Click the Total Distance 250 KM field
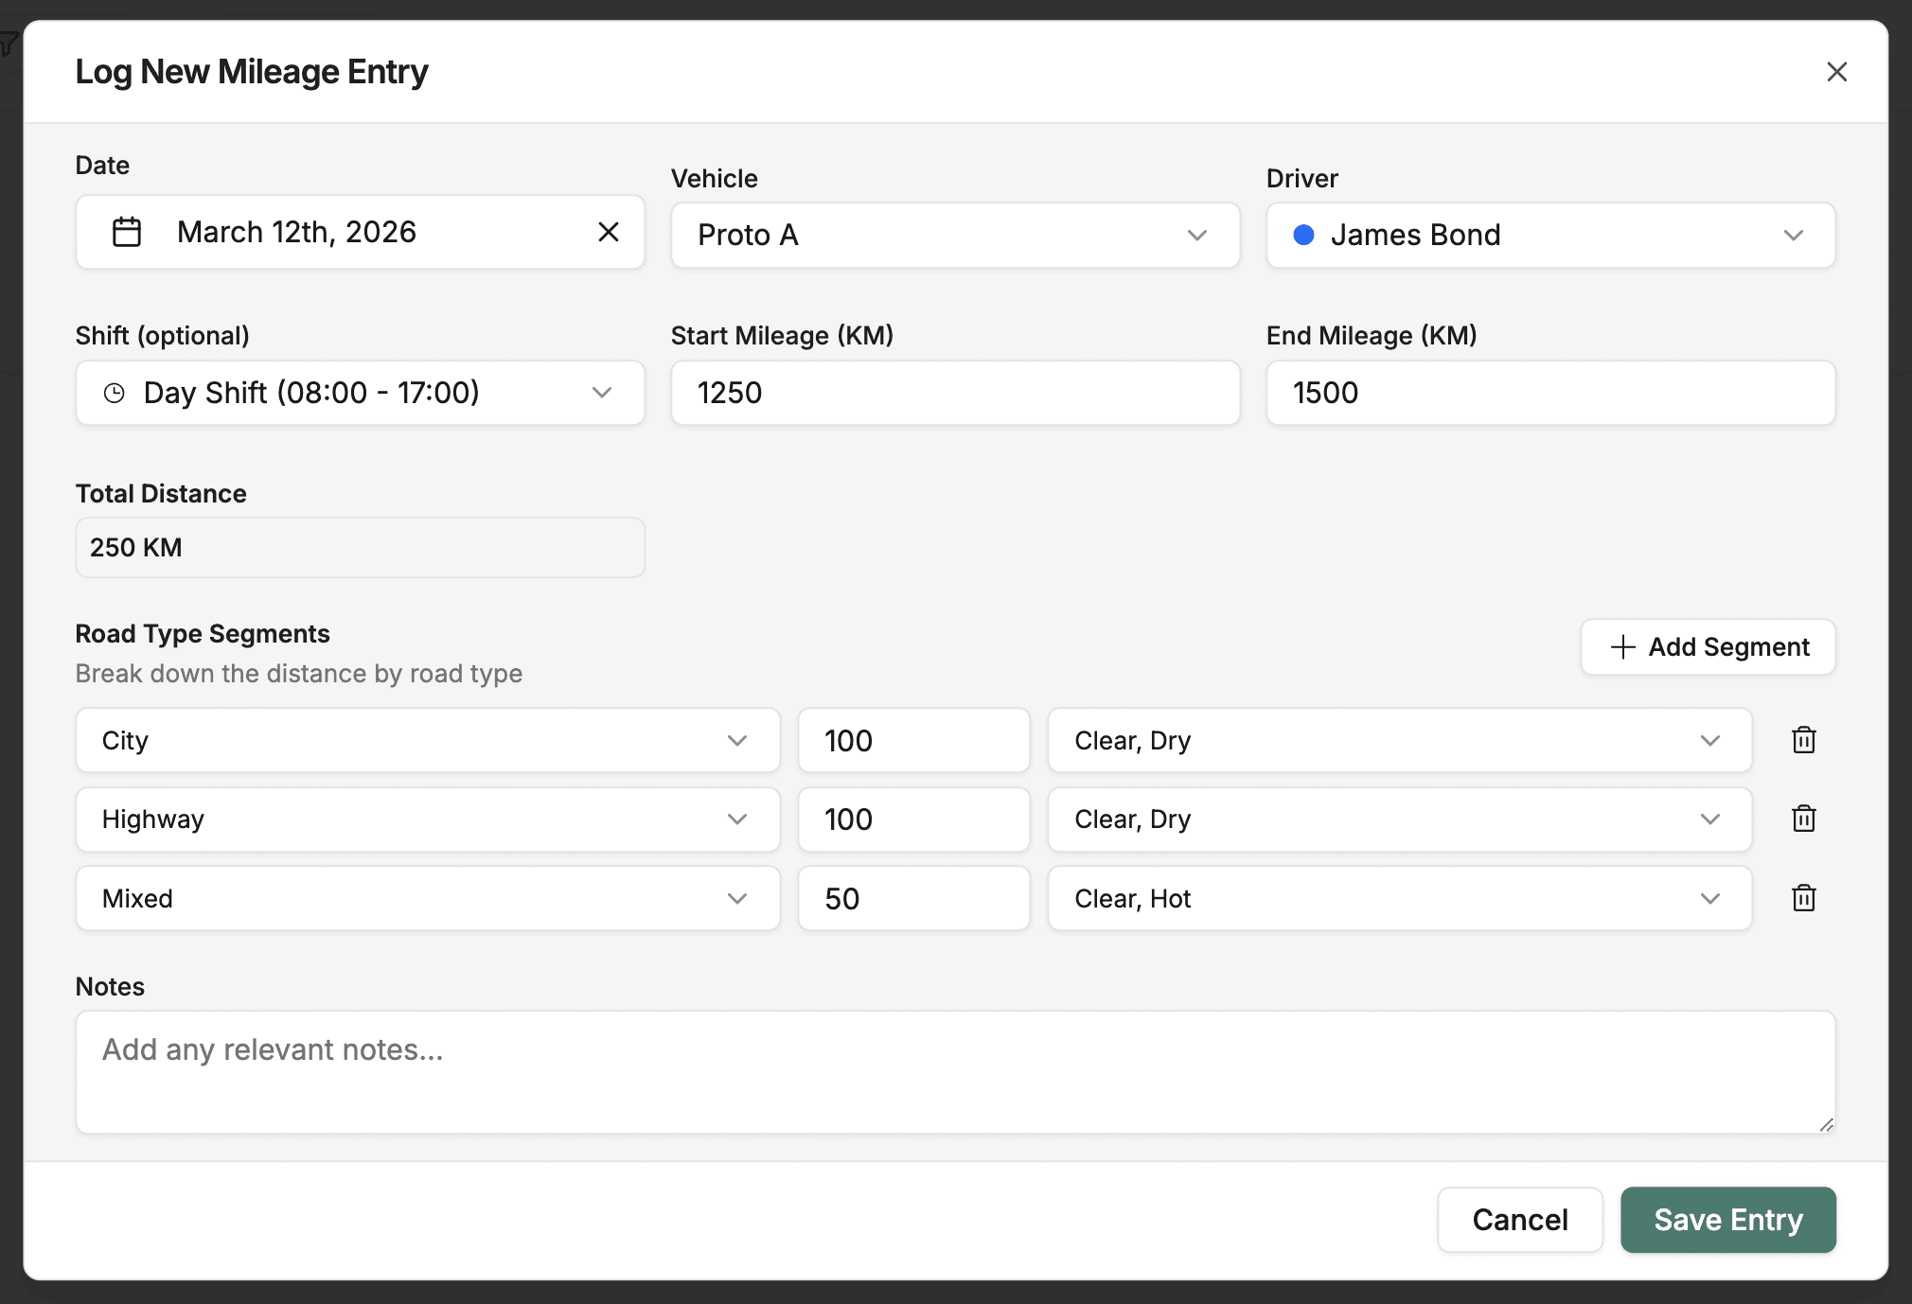Viewport: 1912px width, 1304px height. pos(360,547)
